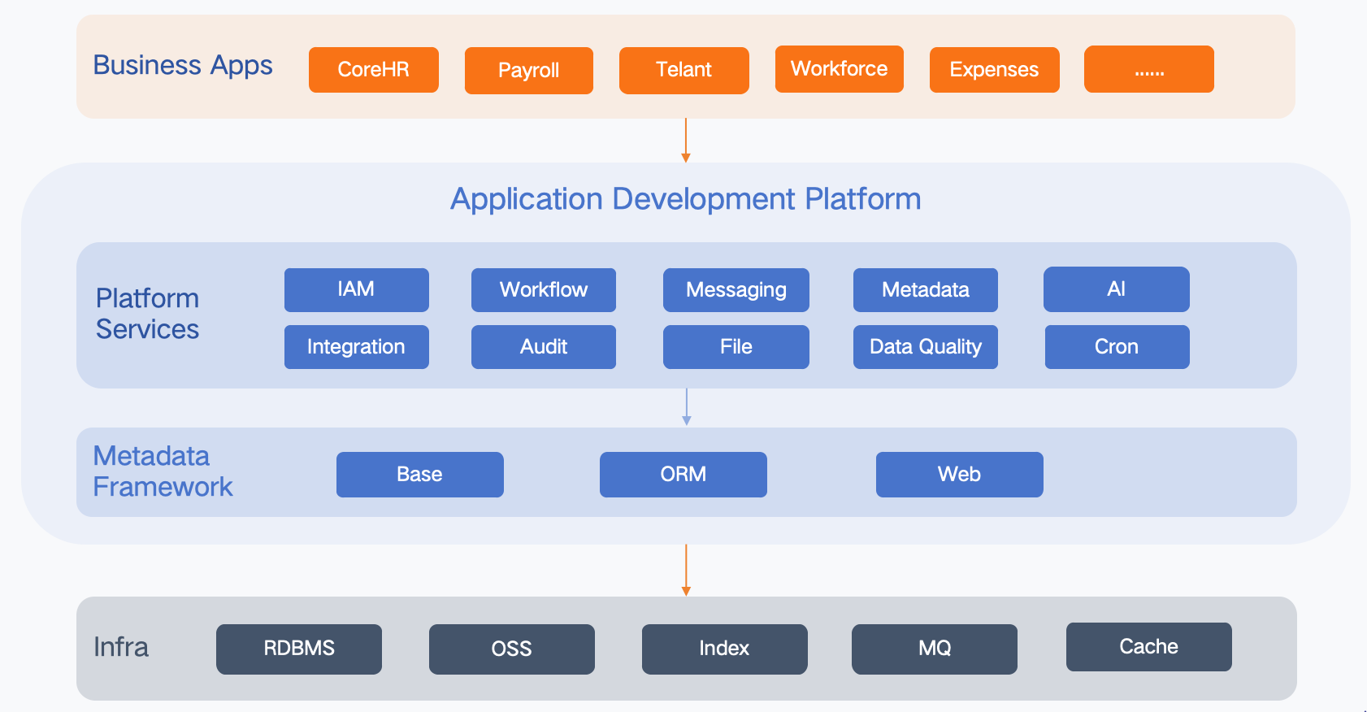The height and width of the screenshot is (712, 1367).
Task: Open the Messaging service block
Action: click(x=736, y=290)
